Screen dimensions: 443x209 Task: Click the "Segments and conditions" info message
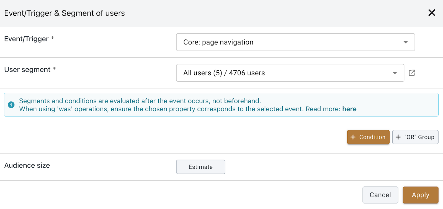pos(140,101)
